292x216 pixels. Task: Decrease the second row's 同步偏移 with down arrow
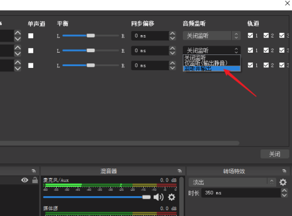coord(172,53)
